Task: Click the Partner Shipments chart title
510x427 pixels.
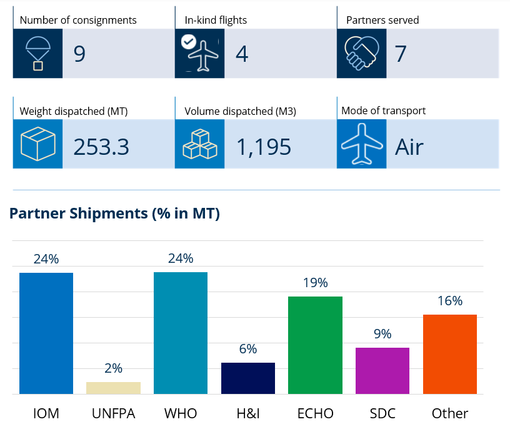Action: pyautogui.click(x=114, y=213)
